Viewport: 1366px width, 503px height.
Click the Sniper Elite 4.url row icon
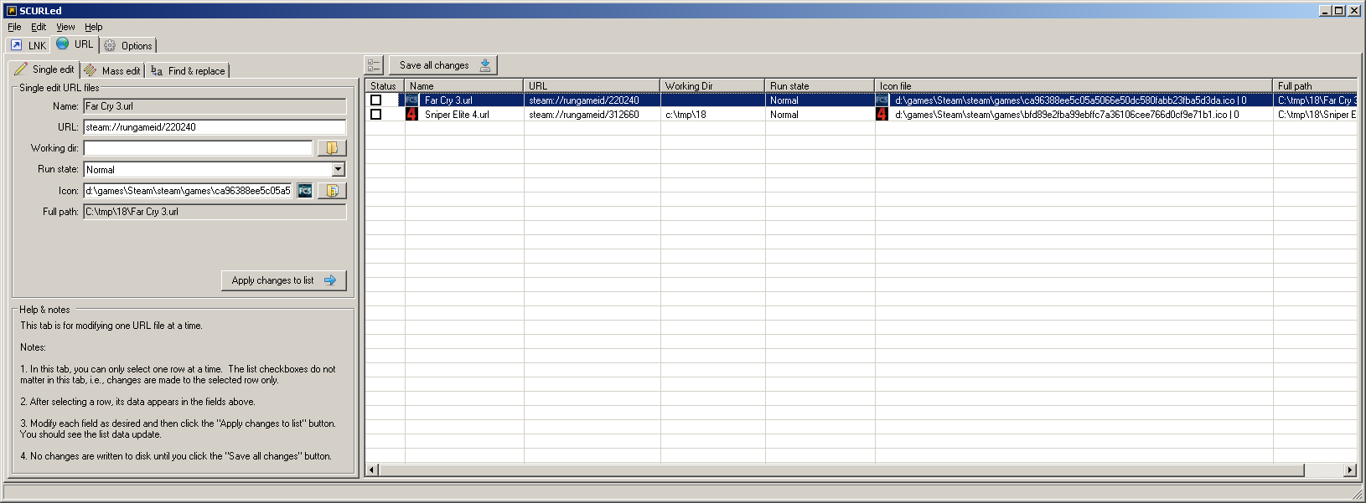[x=411, y=115]
